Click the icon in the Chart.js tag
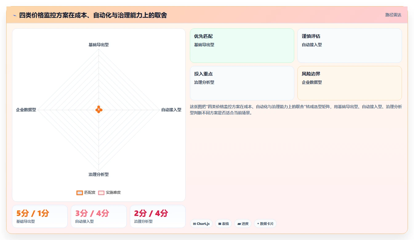 tap(195, 224)
